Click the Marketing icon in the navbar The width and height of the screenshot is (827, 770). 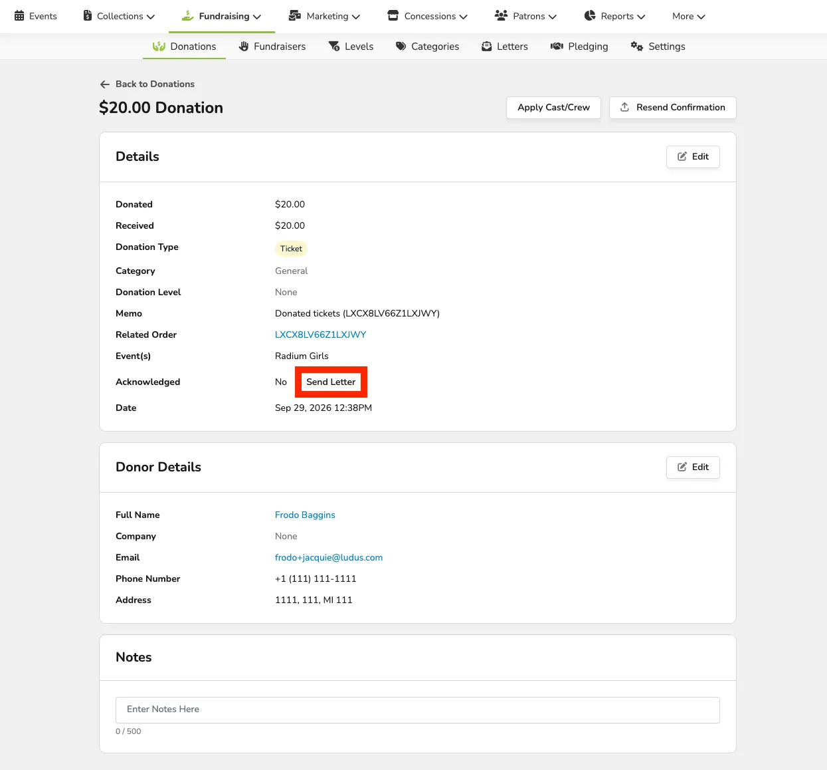[x=295, y=16]
